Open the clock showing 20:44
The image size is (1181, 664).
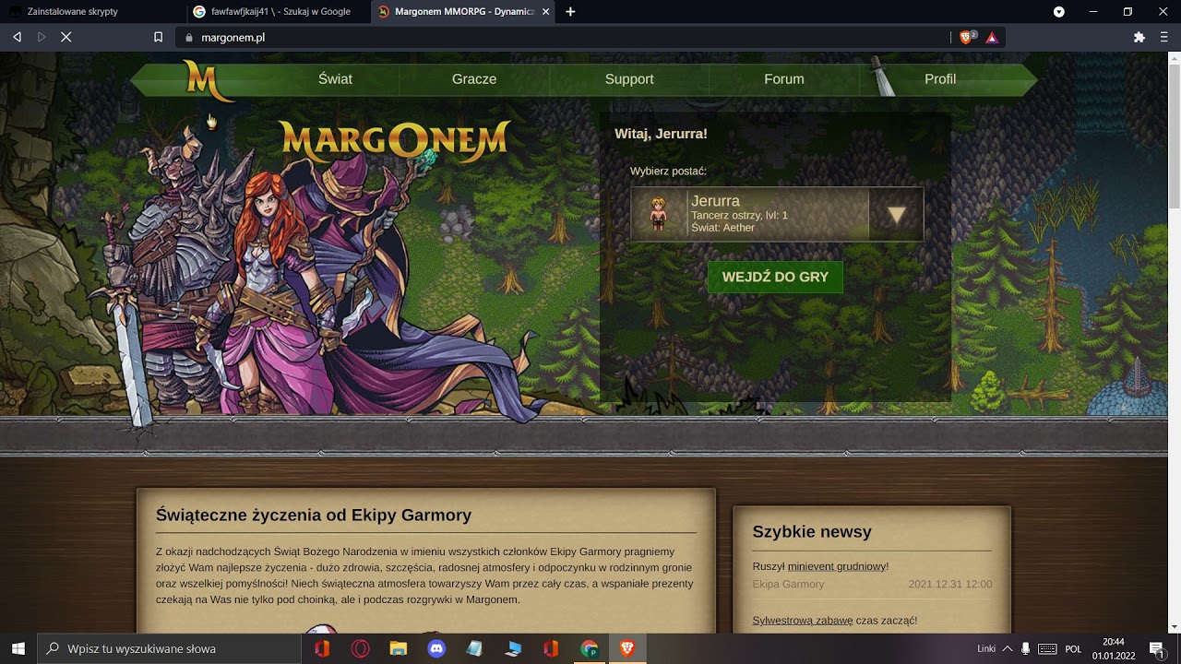(x=1114, y=648)
